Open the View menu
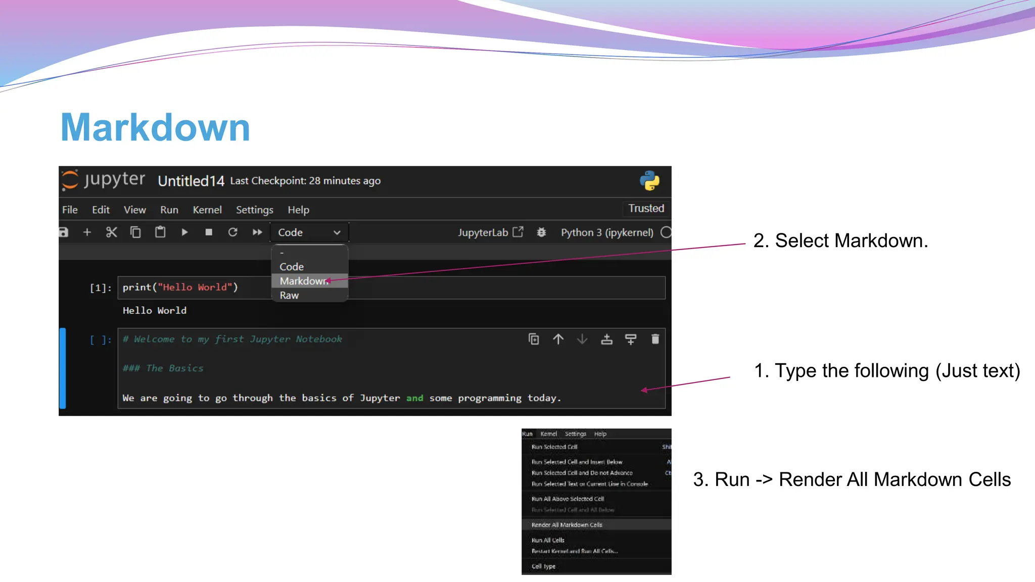The height and width of the screenshot is (582, 1035). [135, 210]
